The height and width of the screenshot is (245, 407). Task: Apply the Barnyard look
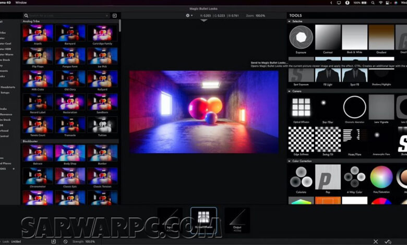click(x=70, y=33)
